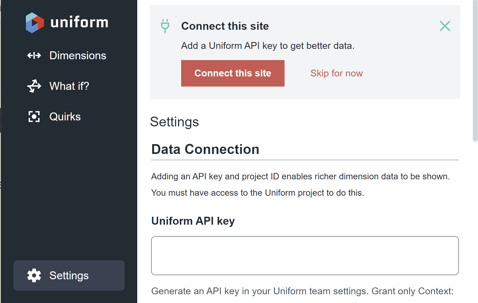Click the Settings page heading

pyautogui.click(x=174, y=122)
